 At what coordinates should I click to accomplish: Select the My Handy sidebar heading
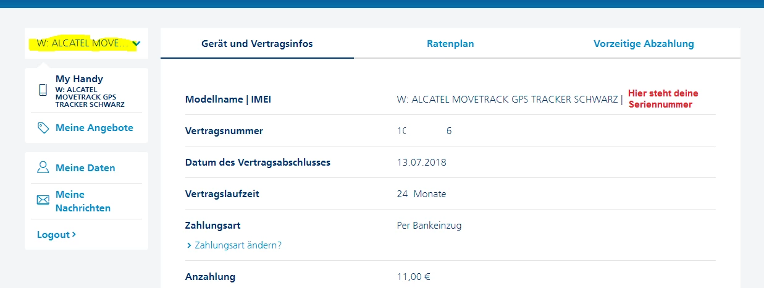click(79, 79)
